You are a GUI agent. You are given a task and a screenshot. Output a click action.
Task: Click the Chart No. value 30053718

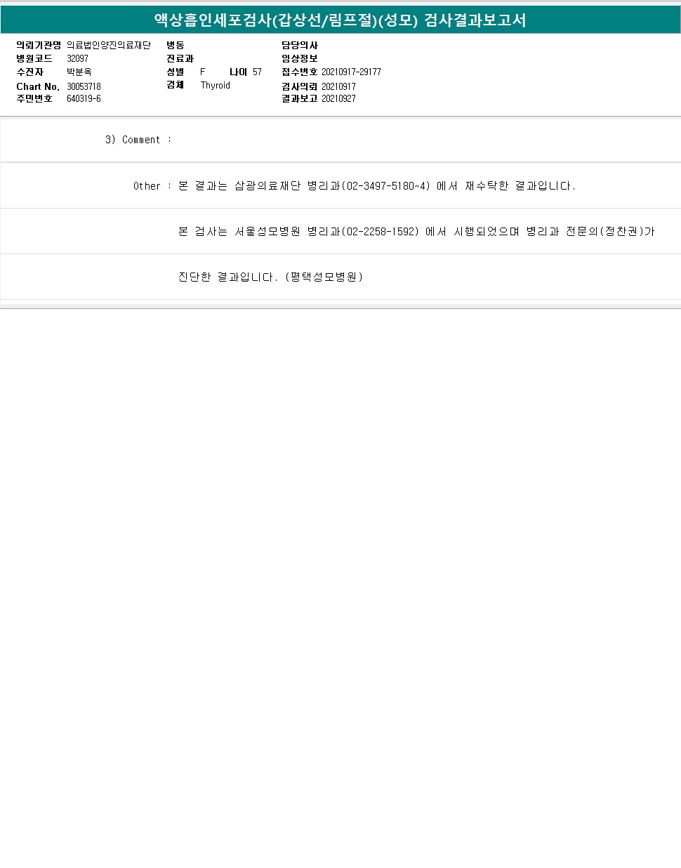pyautogui.click(x=84, y=87)
